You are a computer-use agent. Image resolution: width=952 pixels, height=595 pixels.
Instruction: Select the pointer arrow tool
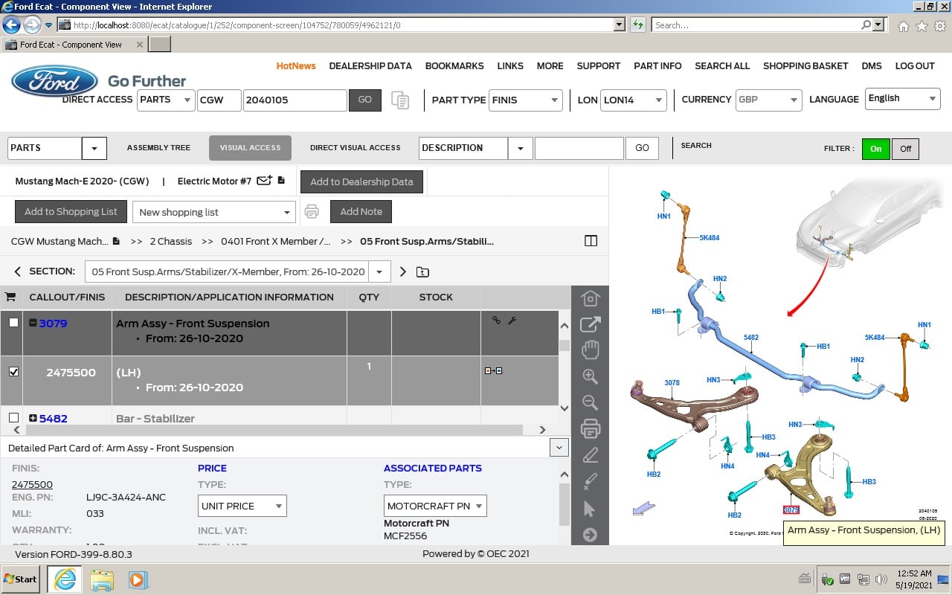pos(590,509)
